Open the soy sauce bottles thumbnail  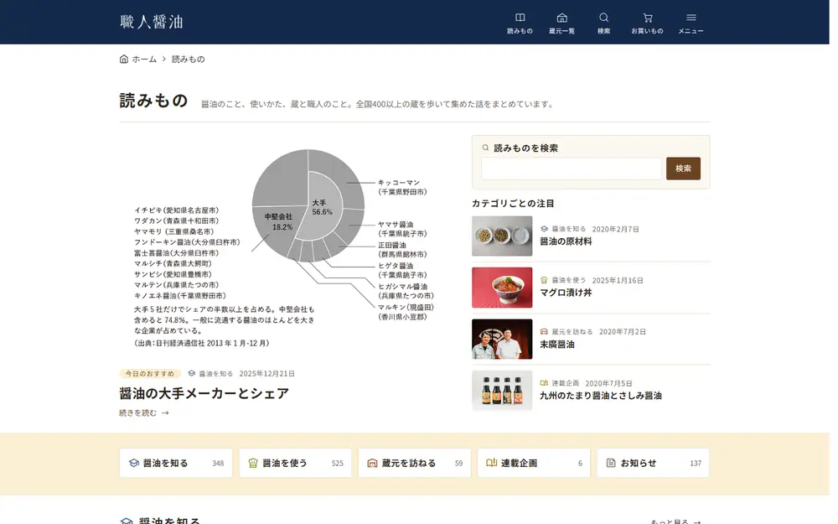click(502, 391)
